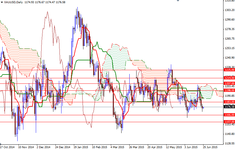Select the 1166.00 red price label

point(229,115)
